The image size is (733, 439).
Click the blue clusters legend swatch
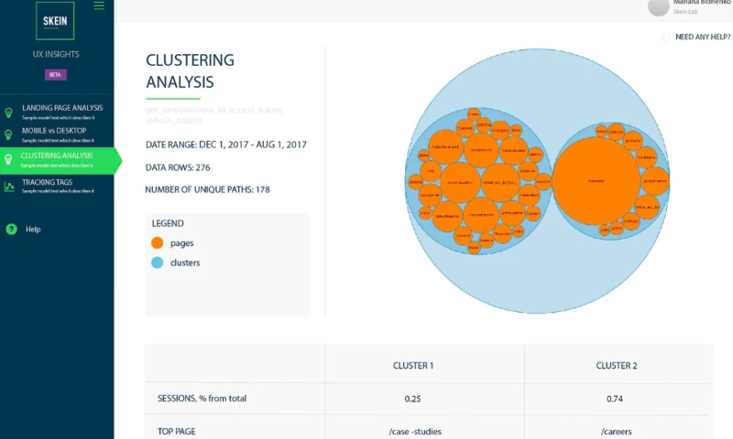pyautogui.click(x=157, y=262)
